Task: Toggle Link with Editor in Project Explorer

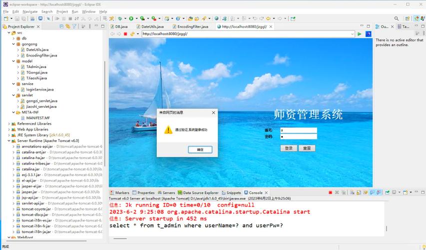Action: pyautogui.click(x=67, y=26)
